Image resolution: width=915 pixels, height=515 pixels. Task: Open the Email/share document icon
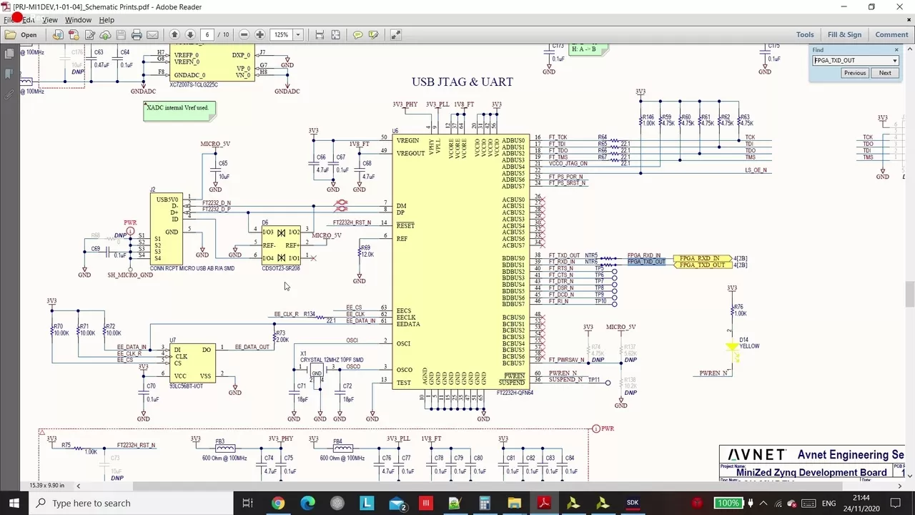tap(152, 34)
